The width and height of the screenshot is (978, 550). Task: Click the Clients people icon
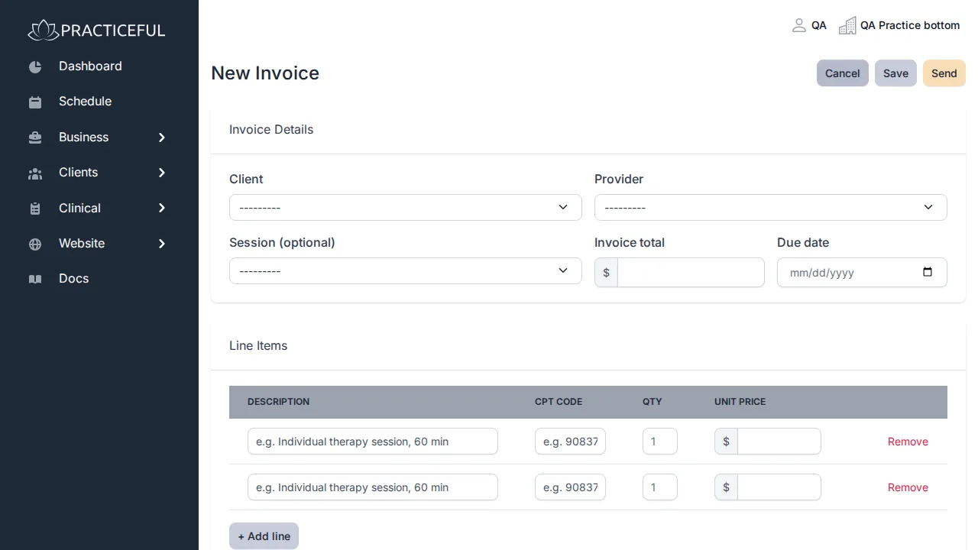click(35, 173)
